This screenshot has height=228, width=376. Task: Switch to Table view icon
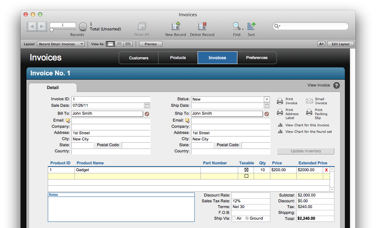point(128,44)
